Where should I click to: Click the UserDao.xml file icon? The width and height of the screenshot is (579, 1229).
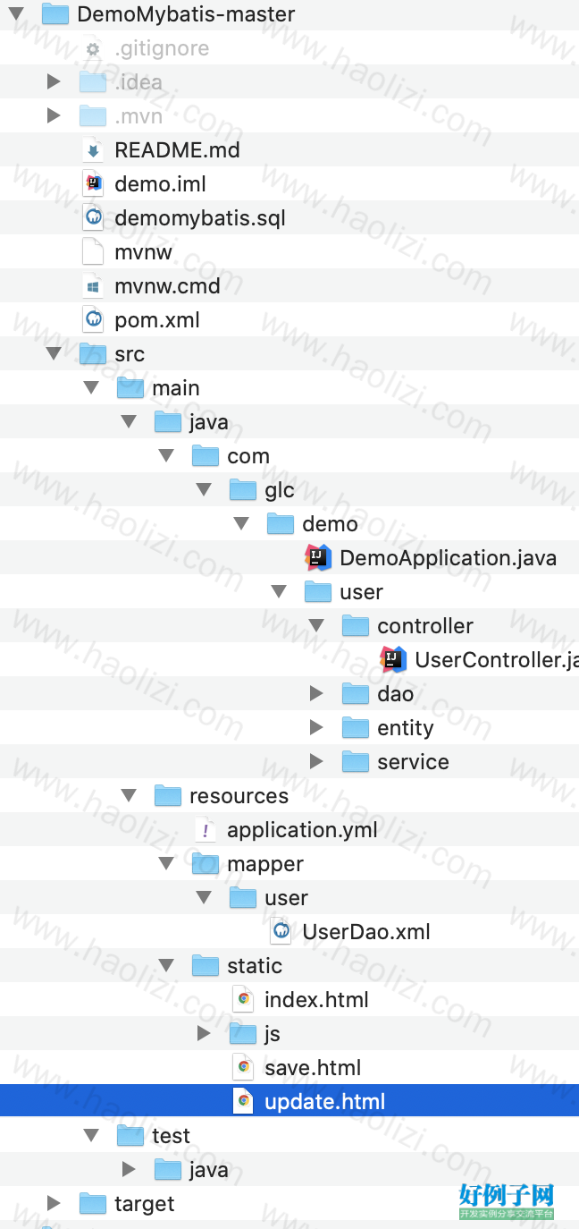coord(281,932)
